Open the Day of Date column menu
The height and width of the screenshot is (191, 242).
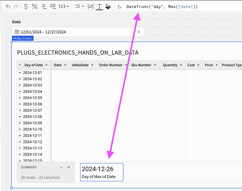[46, 65]
